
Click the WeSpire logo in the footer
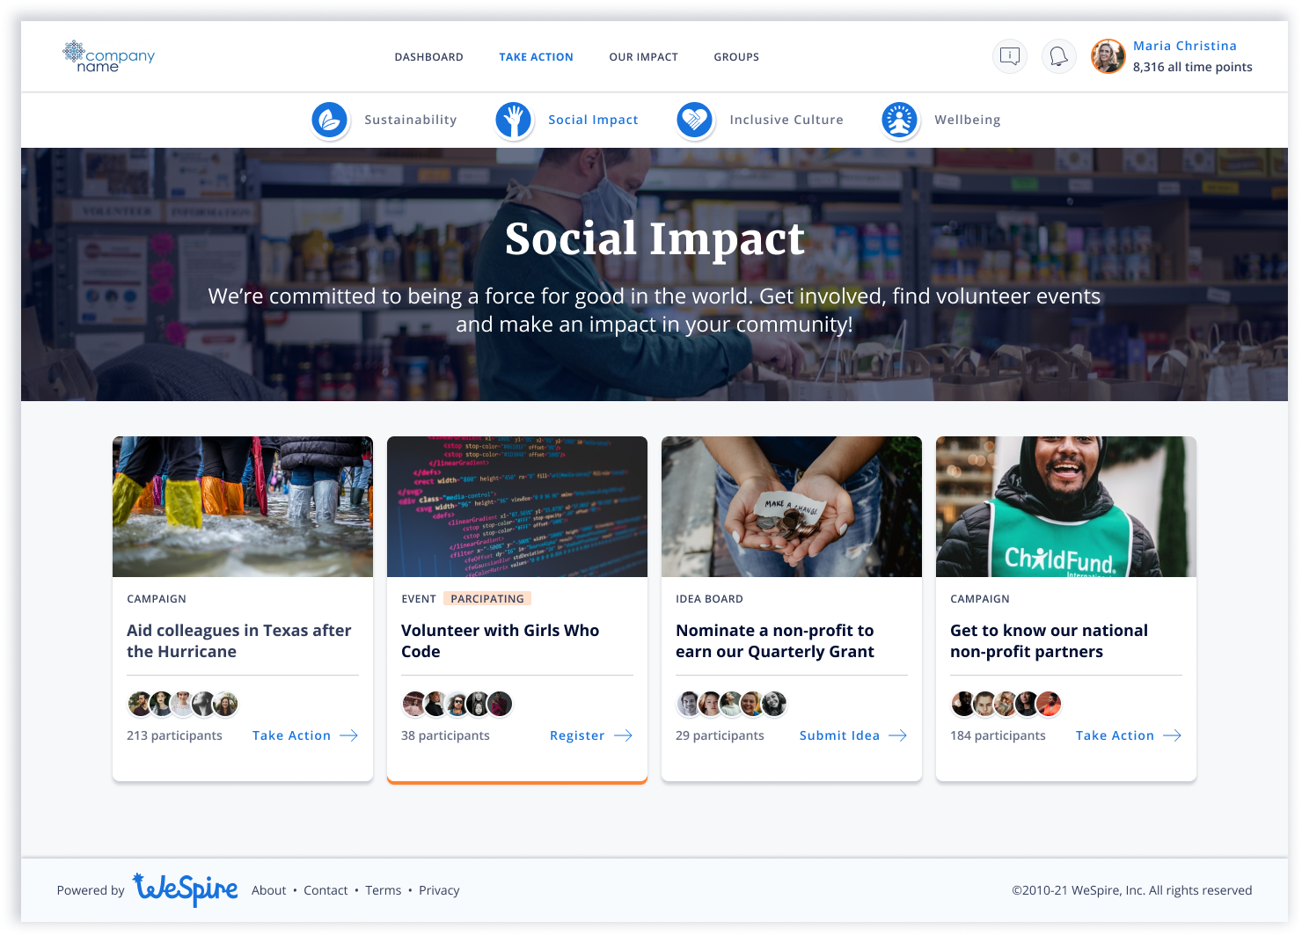point(186,889)
